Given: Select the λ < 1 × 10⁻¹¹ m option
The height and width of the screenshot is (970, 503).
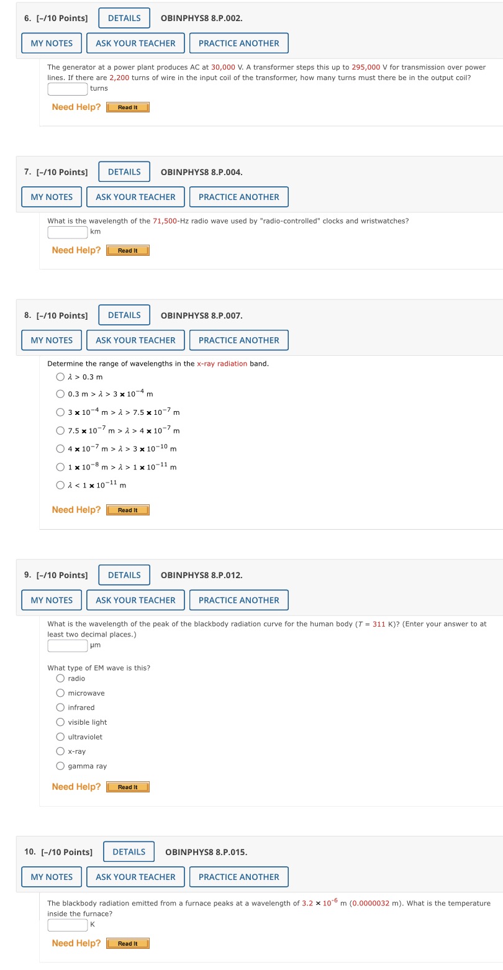Looking at the screenshot, I should click(60, 485).
